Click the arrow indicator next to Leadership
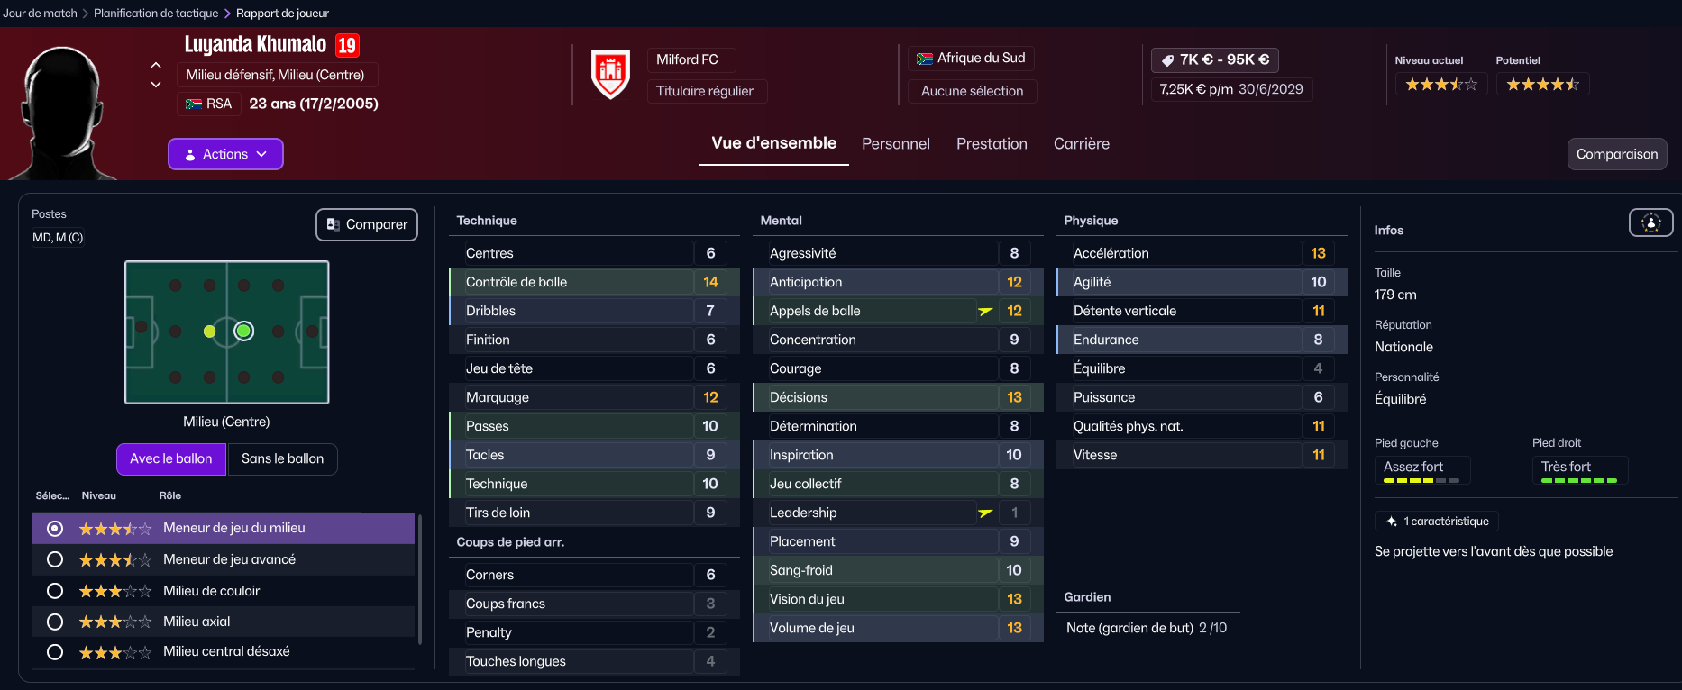The image size is (1682, 690). (985, 513)
